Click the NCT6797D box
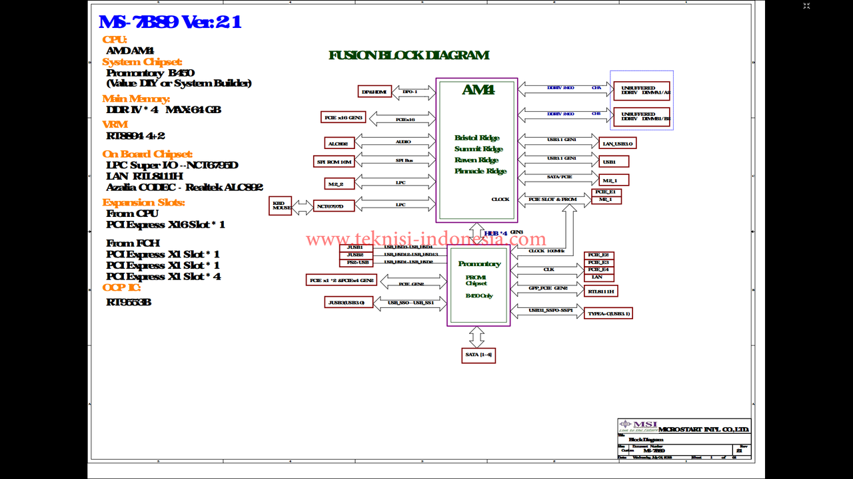853x479 pixels. (x=334, y=206)
